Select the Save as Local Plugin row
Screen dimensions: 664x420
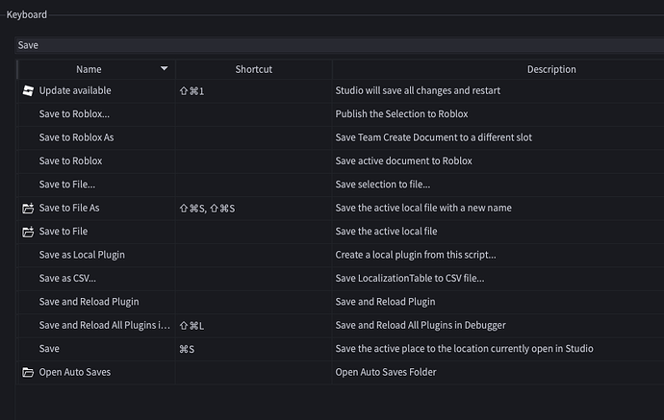click(82, 255)
